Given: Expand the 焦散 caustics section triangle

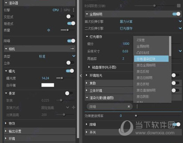Looking at the screenshot, I should (x=87, y=83).
